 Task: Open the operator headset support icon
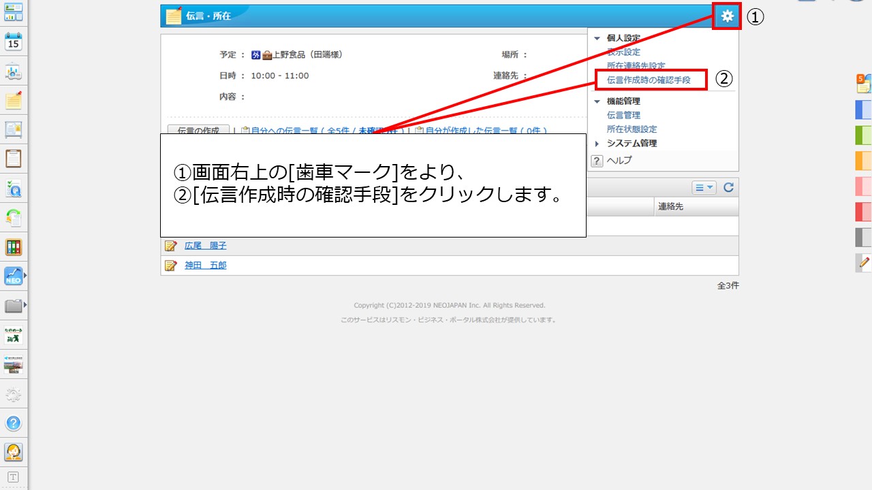tap(14, 451)
